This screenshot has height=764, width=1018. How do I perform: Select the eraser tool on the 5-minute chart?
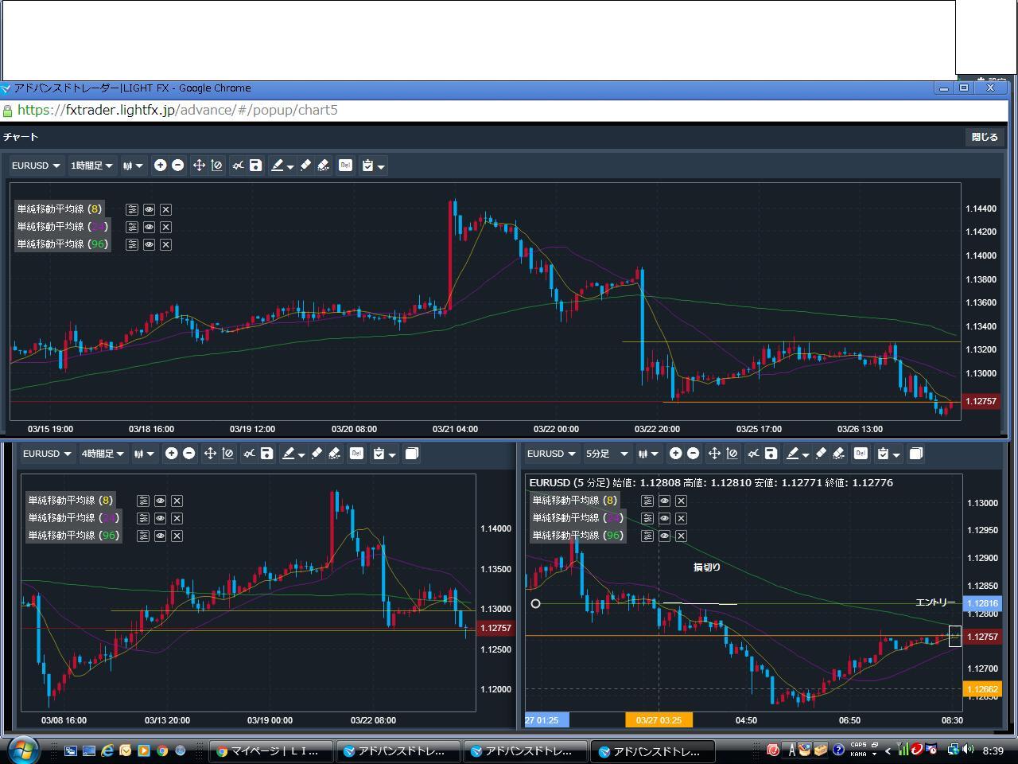coord(821,454)
